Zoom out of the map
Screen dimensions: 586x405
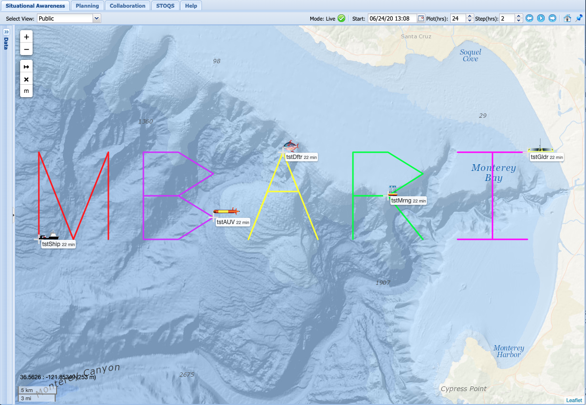click(x=26, y=49)
